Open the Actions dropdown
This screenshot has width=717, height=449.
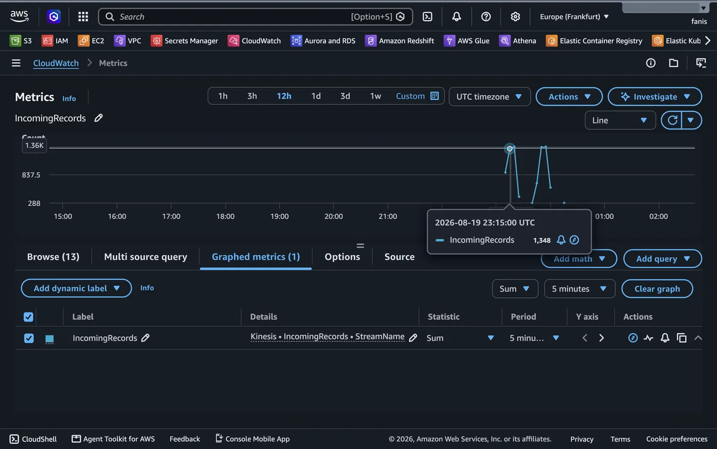pos(570,97)
